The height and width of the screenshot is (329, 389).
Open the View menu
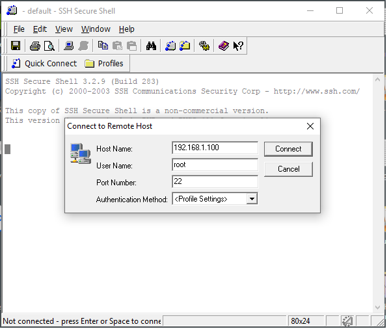(64, 29)
